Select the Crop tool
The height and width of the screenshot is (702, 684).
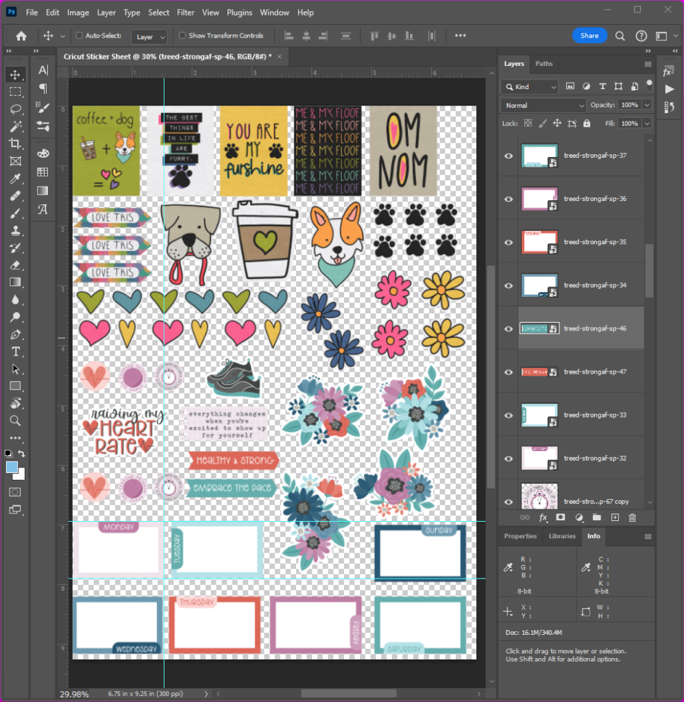coord(15,144)
